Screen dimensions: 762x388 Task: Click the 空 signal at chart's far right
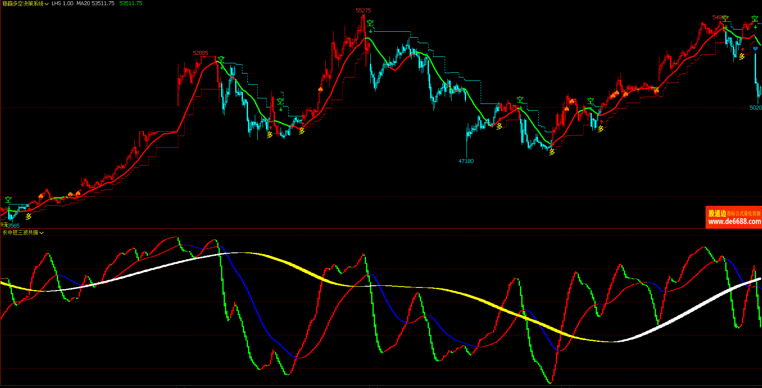click(x=755, y=19)
